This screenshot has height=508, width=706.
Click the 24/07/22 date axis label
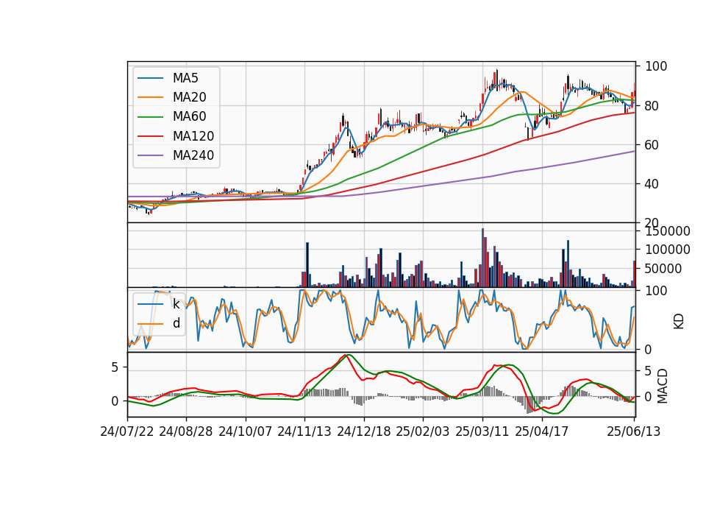point(127,431)
